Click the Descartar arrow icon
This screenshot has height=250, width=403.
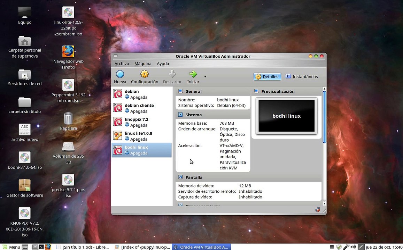[x=172, y=74]
